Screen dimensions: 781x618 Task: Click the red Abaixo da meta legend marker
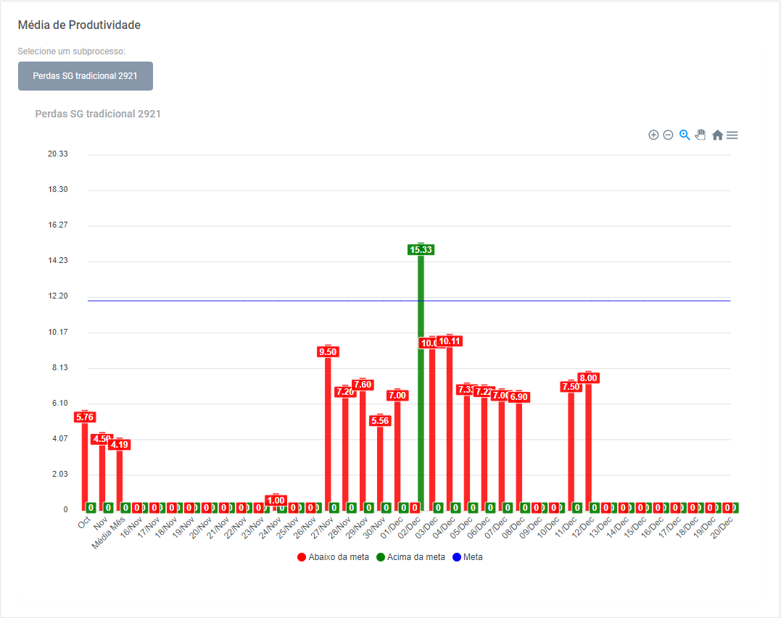(302, 557)
